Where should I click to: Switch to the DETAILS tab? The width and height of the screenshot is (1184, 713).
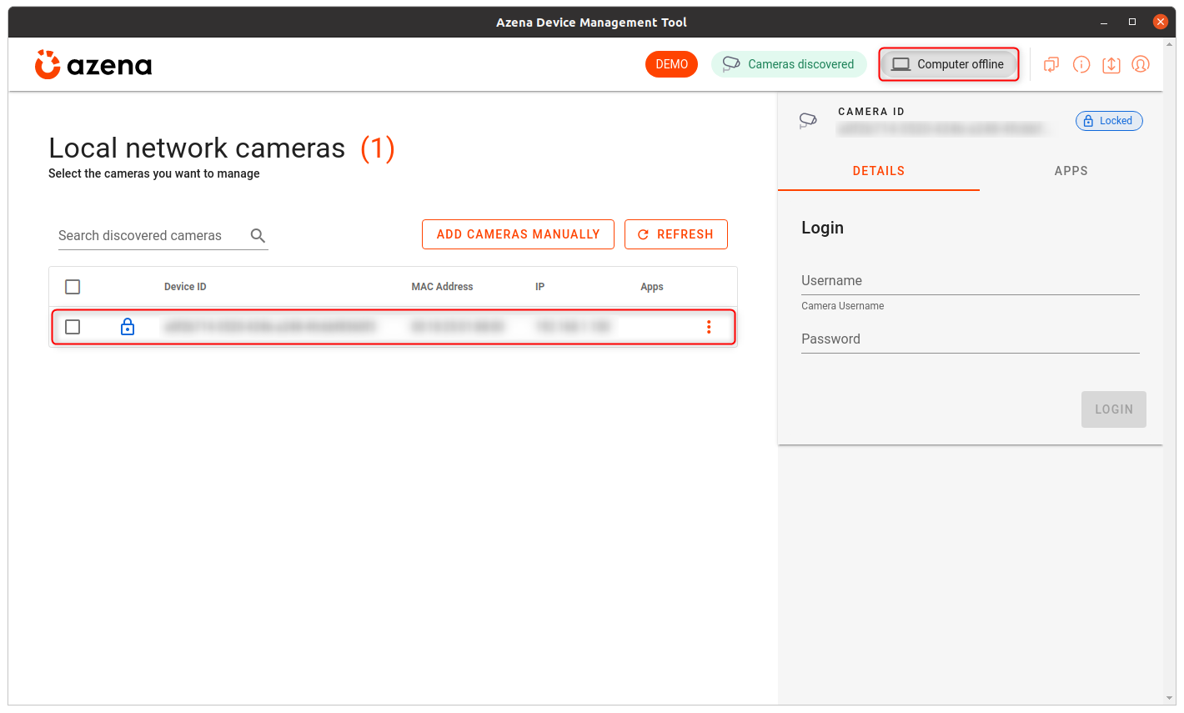(x=879, y=171)
